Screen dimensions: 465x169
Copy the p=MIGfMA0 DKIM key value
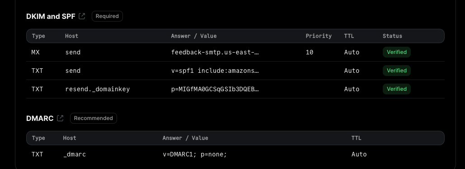[215, 89]
